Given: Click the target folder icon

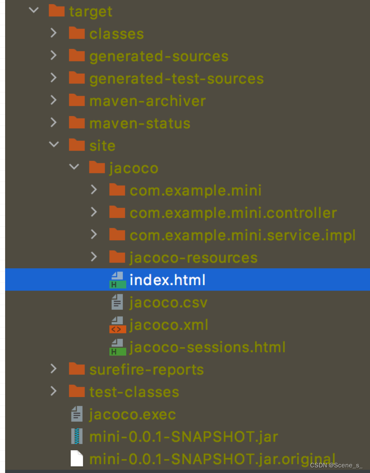Looking at the screenshot, I should 57,11.
